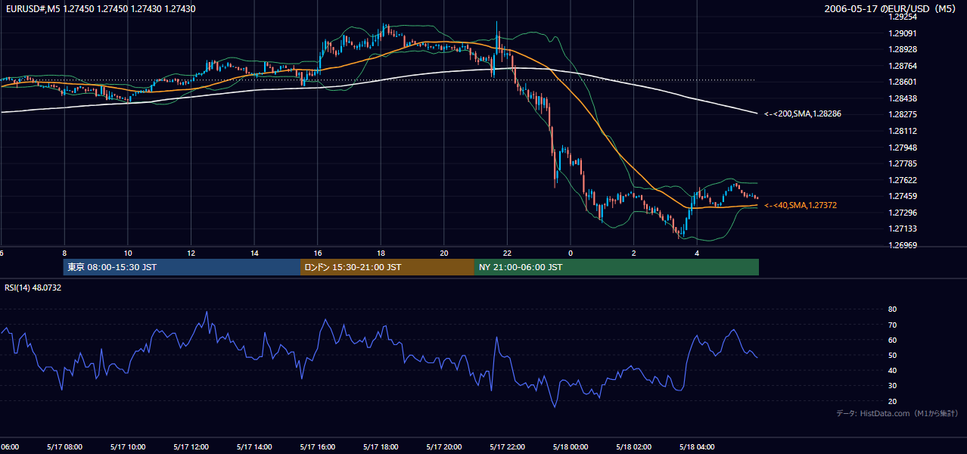The height and width of the screenshot is (454, 967).
Task: Click RSI scale level 40
Action: coord(893,370)
